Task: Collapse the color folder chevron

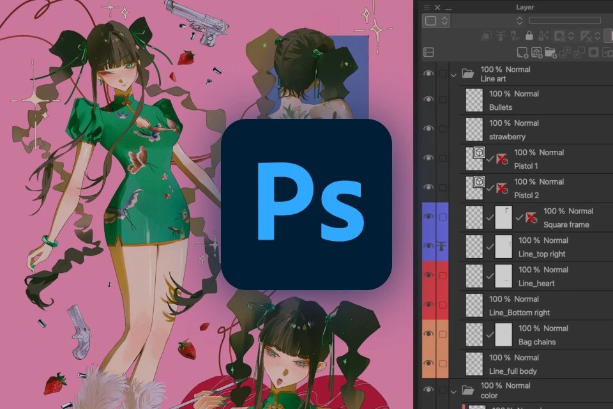Action: point(453,391)
